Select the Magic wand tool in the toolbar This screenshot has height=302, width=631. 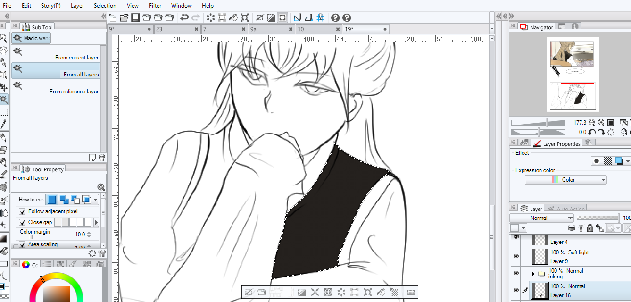pyautogui.click(x=4, y=100)
